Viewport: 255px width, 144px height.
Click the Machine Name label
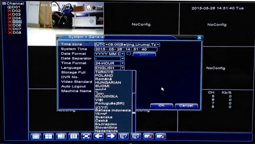coord(76,91)
